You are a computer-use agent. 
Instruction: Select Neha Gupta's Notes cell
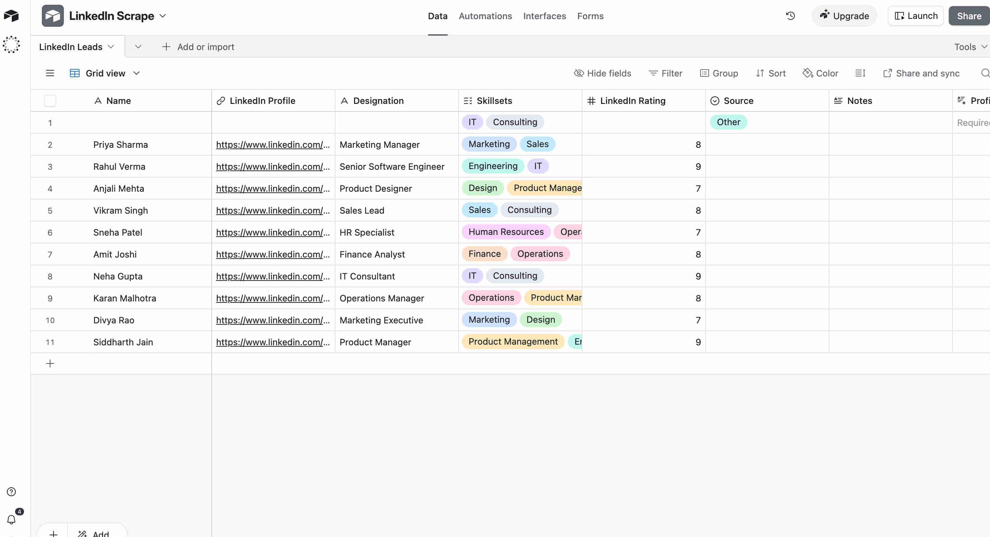891,276
